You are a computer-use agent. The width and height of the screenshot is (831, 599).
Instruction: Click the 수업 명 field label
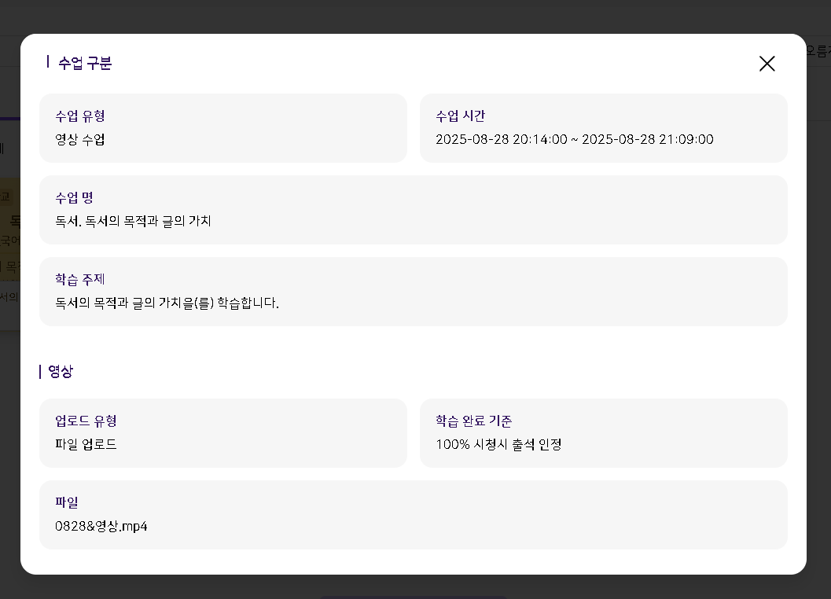pos(75,198)
